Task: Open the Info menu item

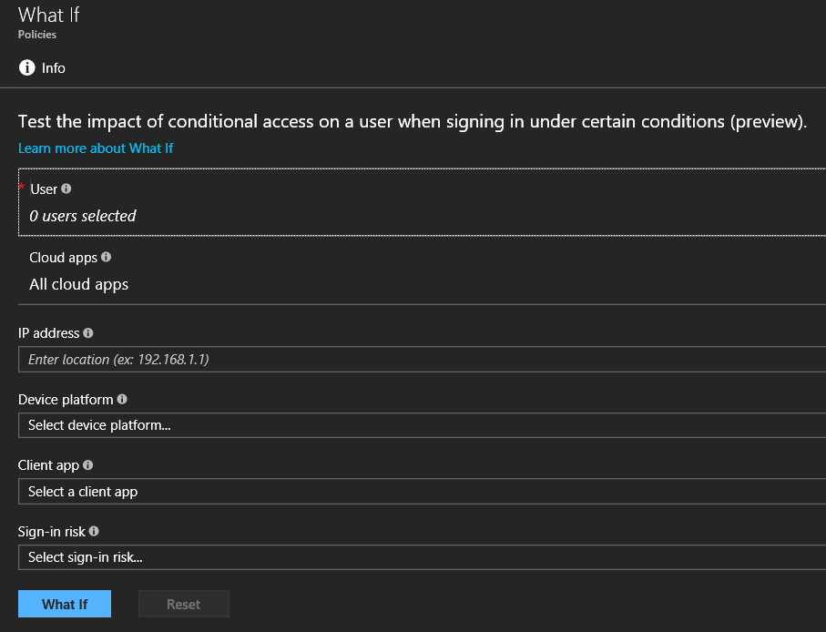Action: click(x=54, y=68)
